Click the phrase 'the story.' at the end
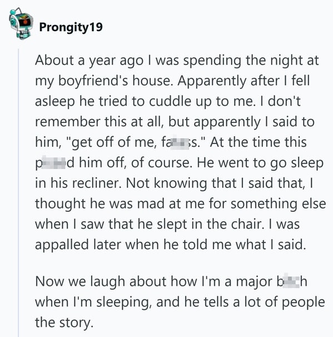Viewport: 333px width, 337px height. tap(64, 323)
